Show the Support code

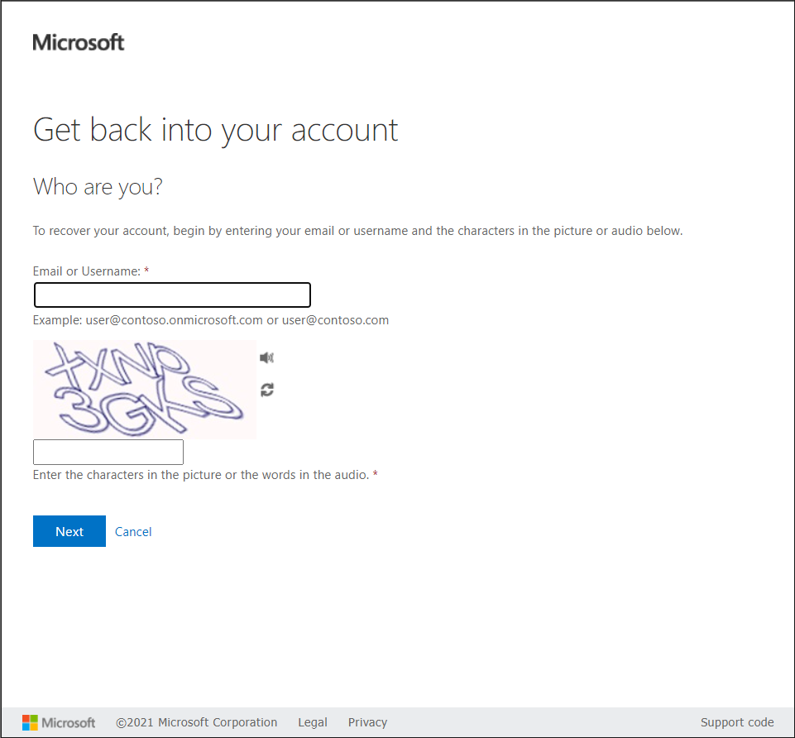(737, 722)
